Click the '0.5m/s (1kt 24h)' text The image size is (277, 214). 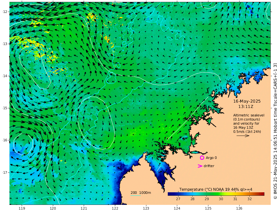pyautogui.click(x=247, y=132)
